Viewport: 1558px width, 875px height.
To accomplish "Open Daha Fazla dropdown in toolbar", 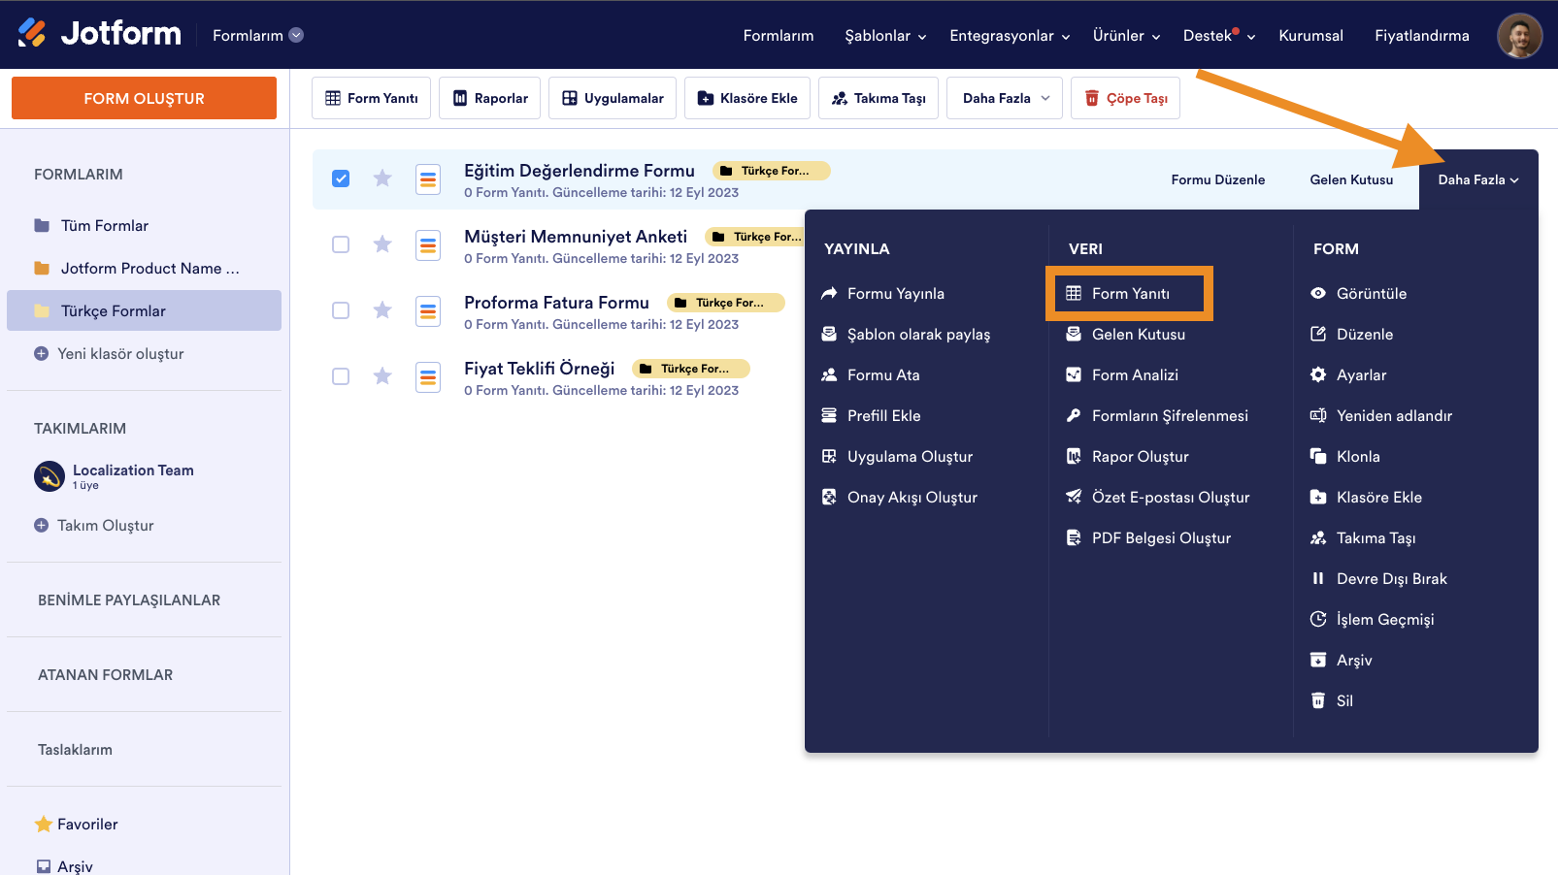I will tap(1005, 98).
